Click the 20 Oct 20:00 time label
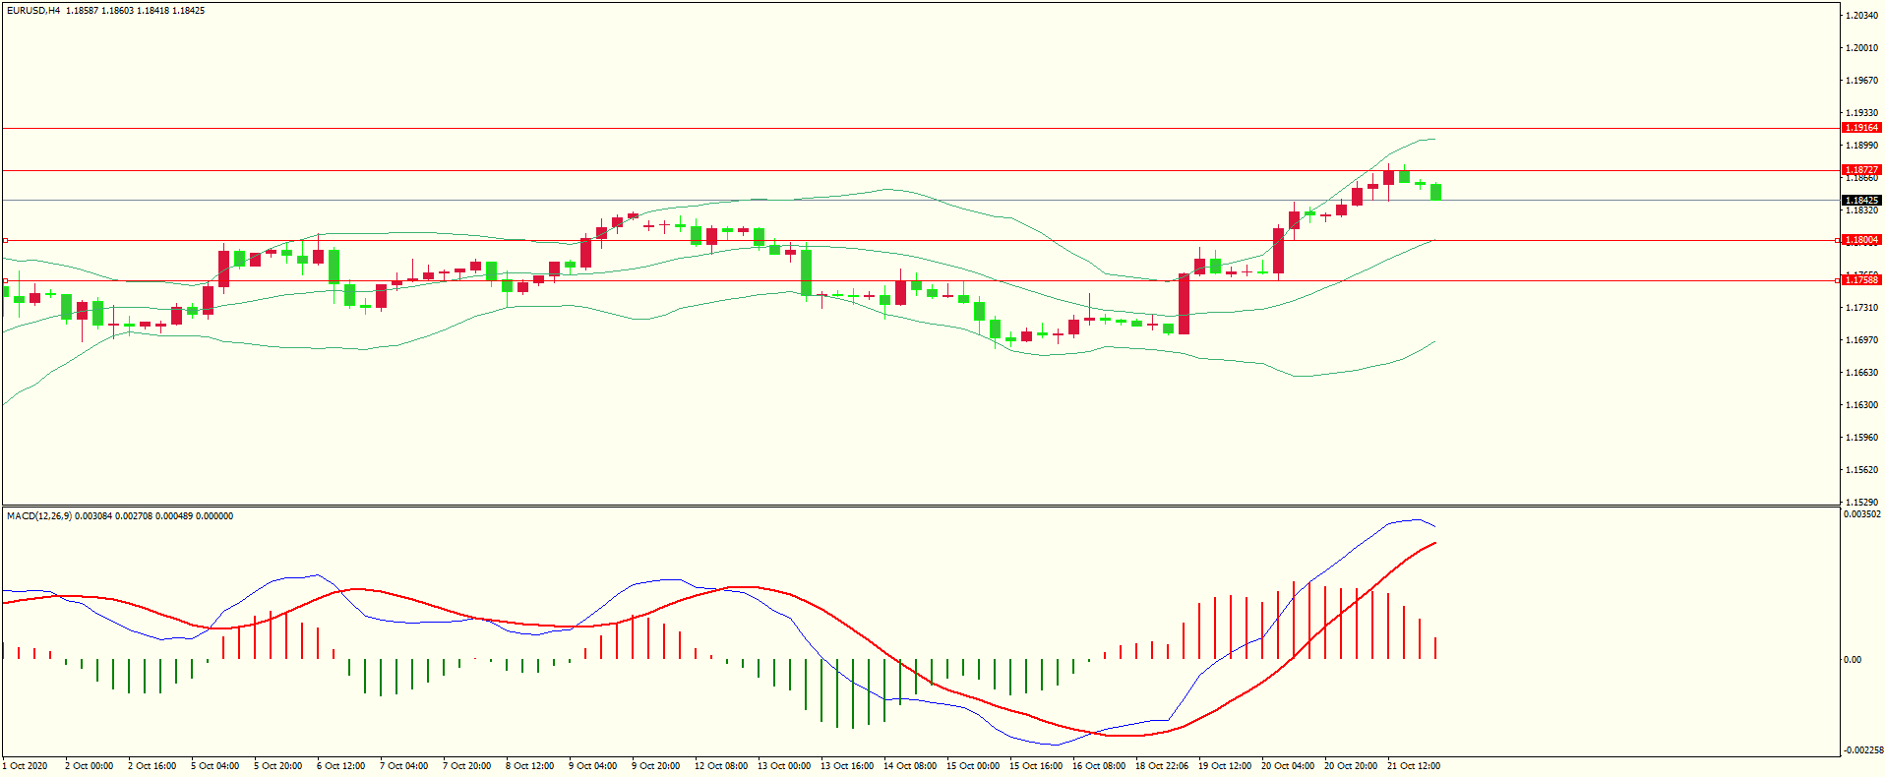Viewport: 1885px width, 777px height. (x=1351, y=766)
